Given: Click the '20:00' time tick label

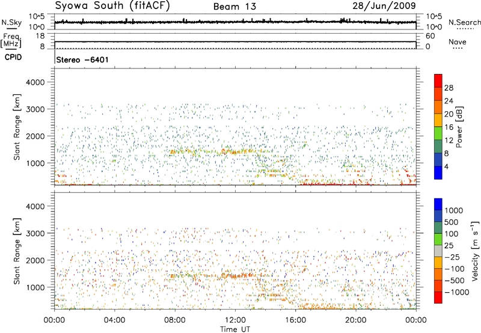Looking at the screenshot, I should coord(355,320).
